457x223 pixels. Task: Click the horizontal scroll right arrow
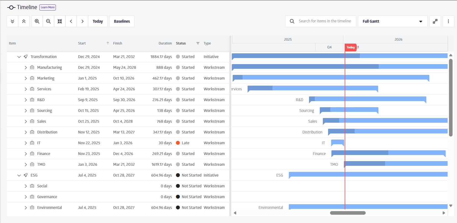tap(444, 213)
